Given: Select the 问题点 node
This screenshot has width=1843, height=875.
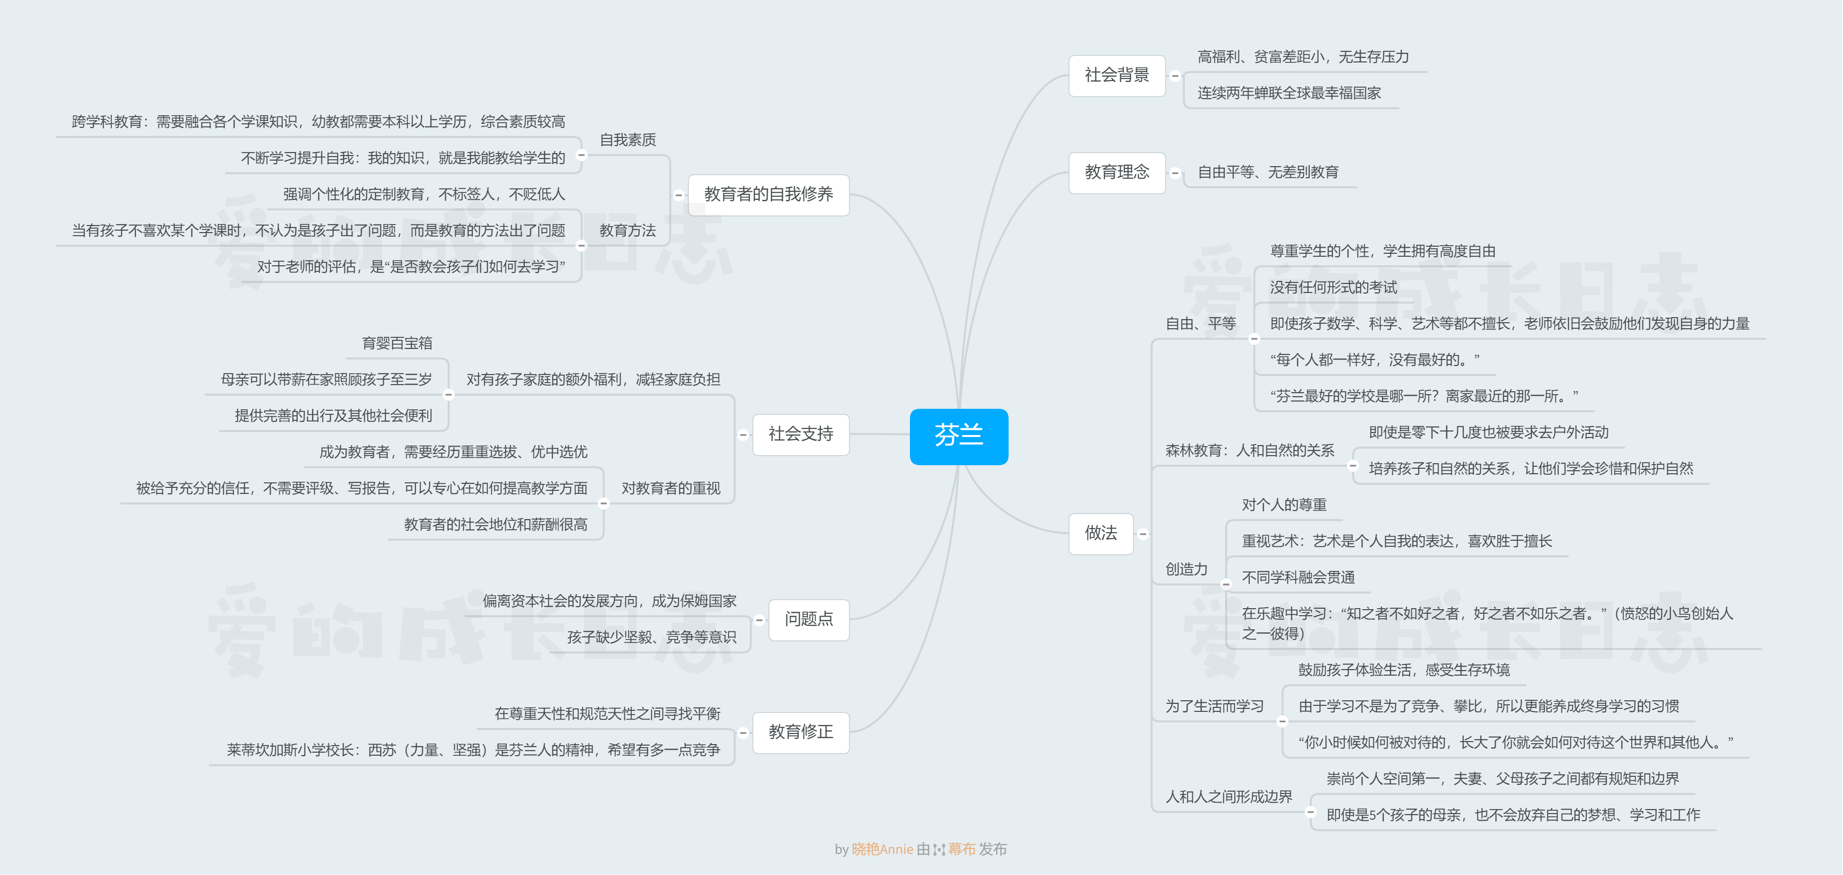Looking at the screenshot, I should pos(809,620).
